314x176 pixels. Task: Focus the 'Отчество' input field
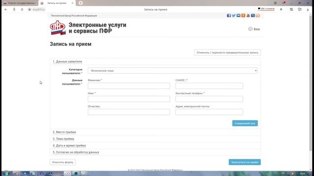129,112
